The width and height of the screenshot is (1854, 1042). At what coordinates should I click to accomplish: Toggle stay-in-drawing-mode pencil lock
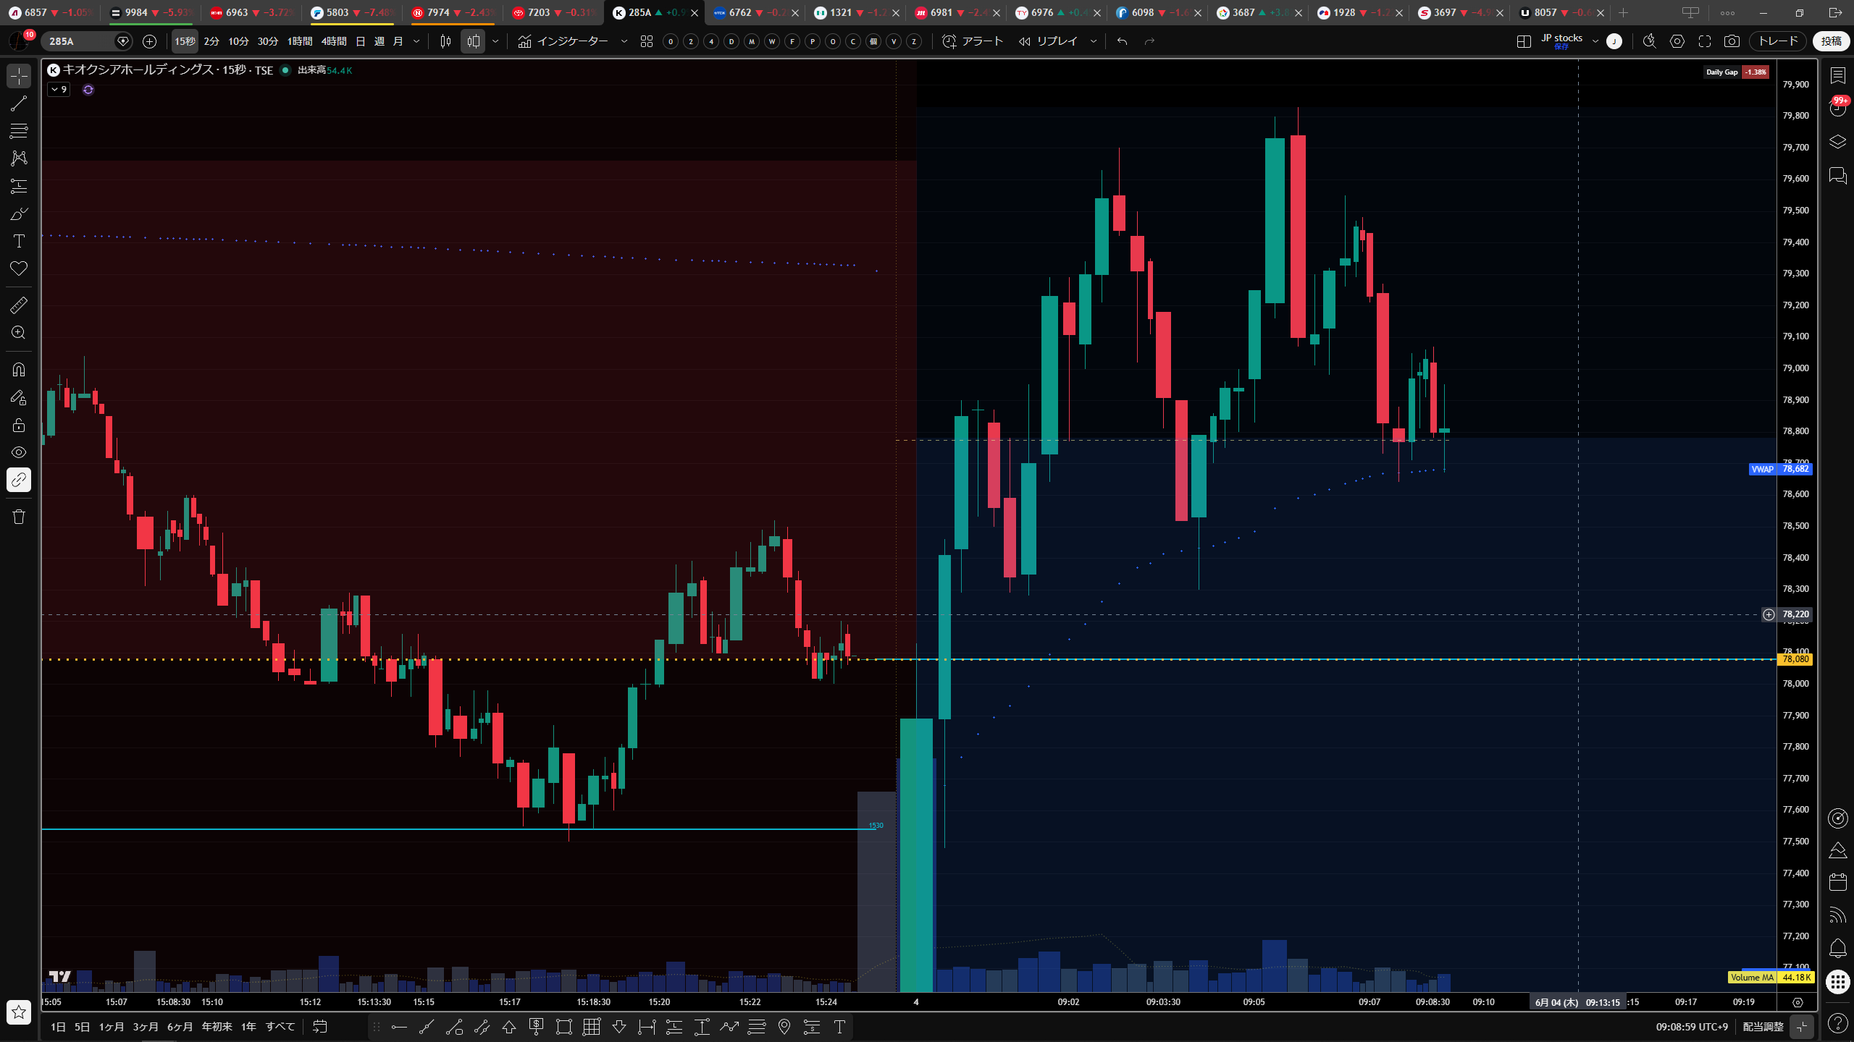click(x=19, y=397)
